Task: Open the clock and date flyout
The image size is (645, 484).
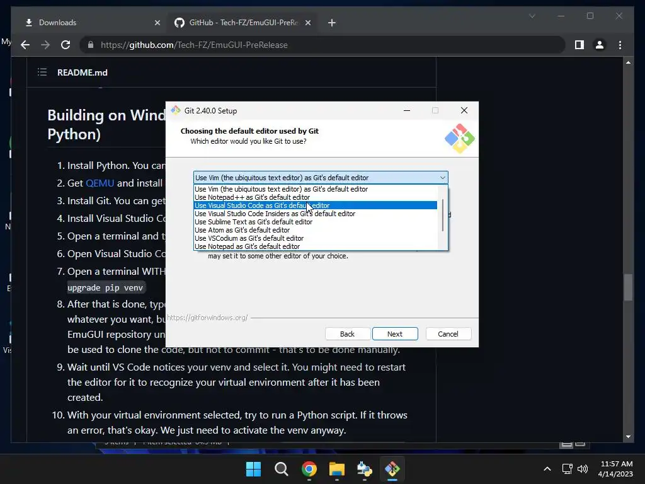Action: (x=615, y=469)
